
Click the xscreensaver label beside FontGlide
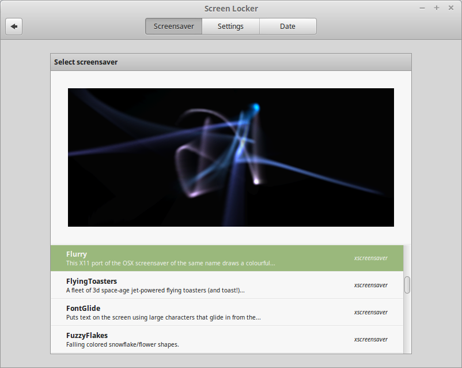pyautogui.click(x=370, y=312)
